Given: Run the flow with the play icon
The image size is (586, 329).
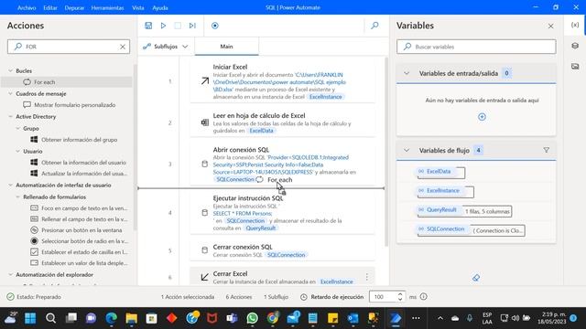Looking at the screenshot, I should pyautogui.click(x=163, y=26).
